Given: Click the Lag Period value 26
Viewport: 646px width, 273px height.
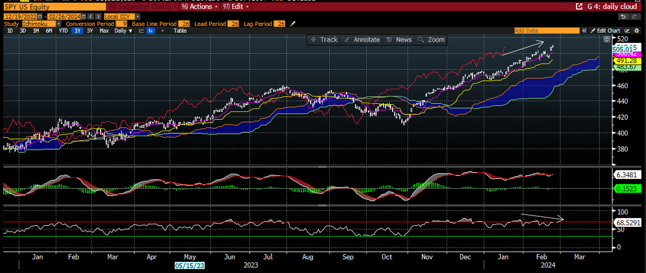Looking at the screenshot, I should (x=280, y=24).
